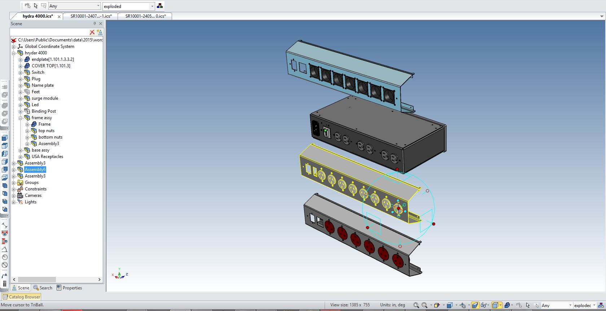The image size is (606, 311).
Task: Expand the 'base assy' tree node
Action: point(21,150)
